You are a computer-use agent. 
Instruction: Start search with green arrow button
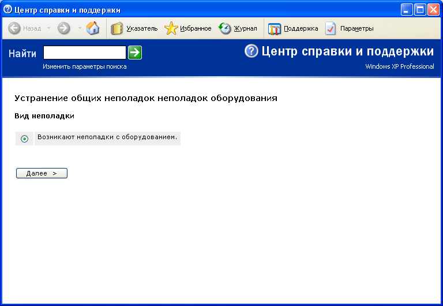[x=135, y=53]
